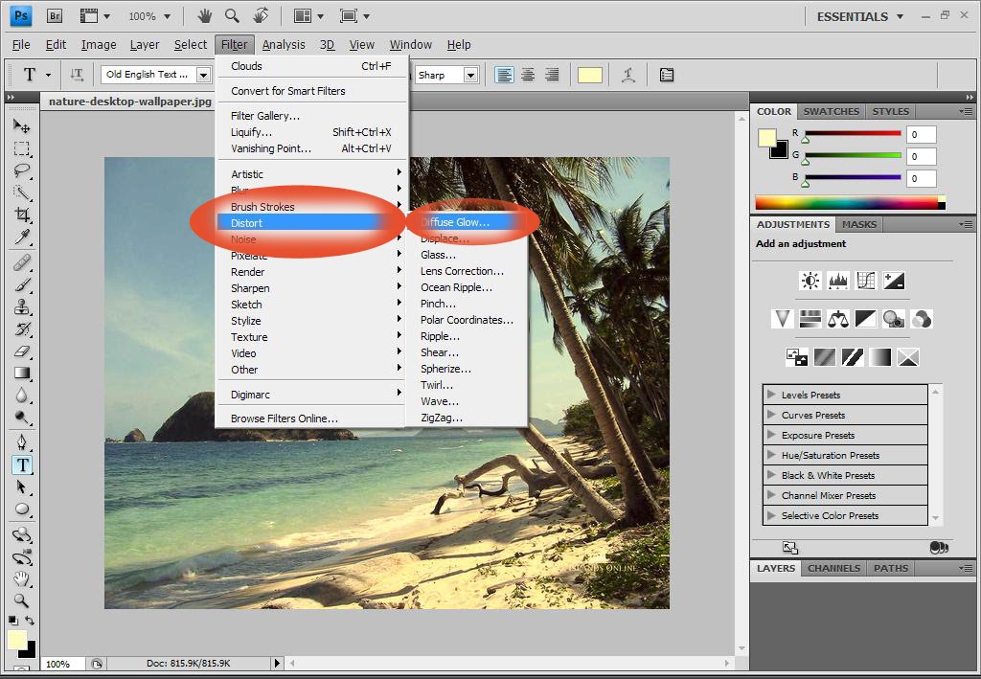Viewport: 981px width, 679px height.
Task: Open the Character and Paragraph panel toggle
Action: 667,75
